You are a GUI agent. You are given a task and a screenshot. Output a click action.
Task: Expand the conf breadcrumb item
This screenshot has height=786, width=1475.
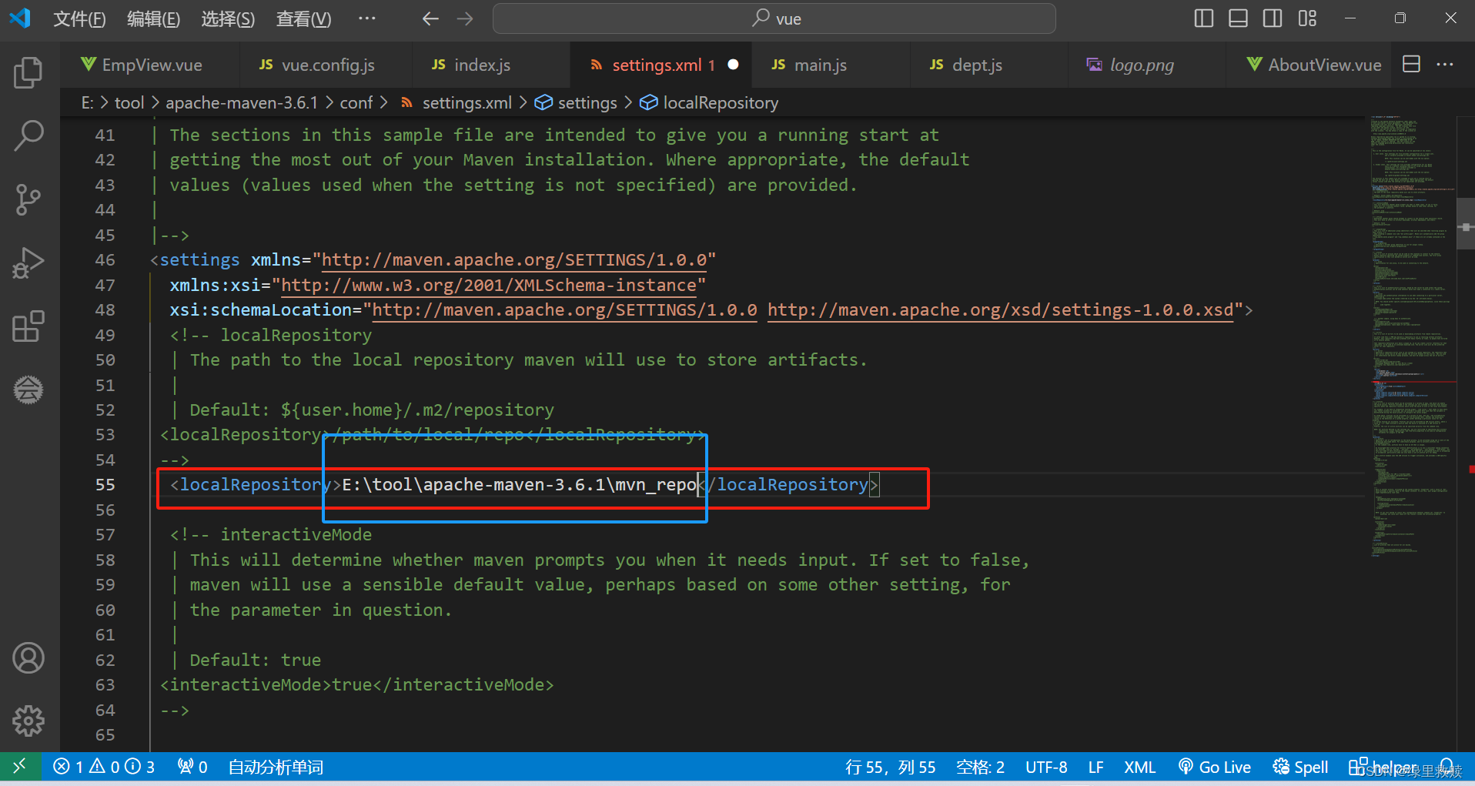pos(356,102)
